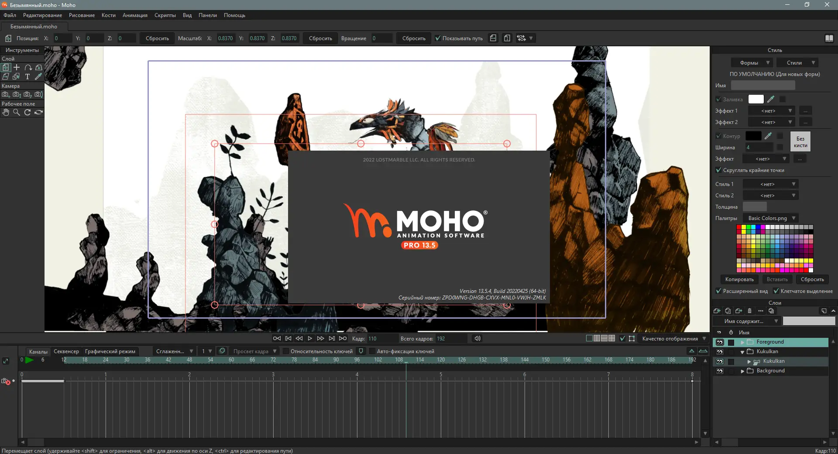The height and width of the screenshot is (454, 838).
Task: Click inside the Basic Colors palette grid
Action: [x=775, y=248]
